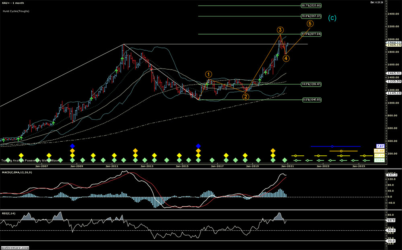Click the 14.6% (1289.47) retracement label
The width and height of the screenshot is (402, 250).
(x=311, y=85)
